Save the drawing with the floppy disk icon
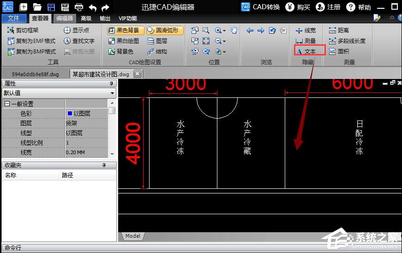 (51, 7)
